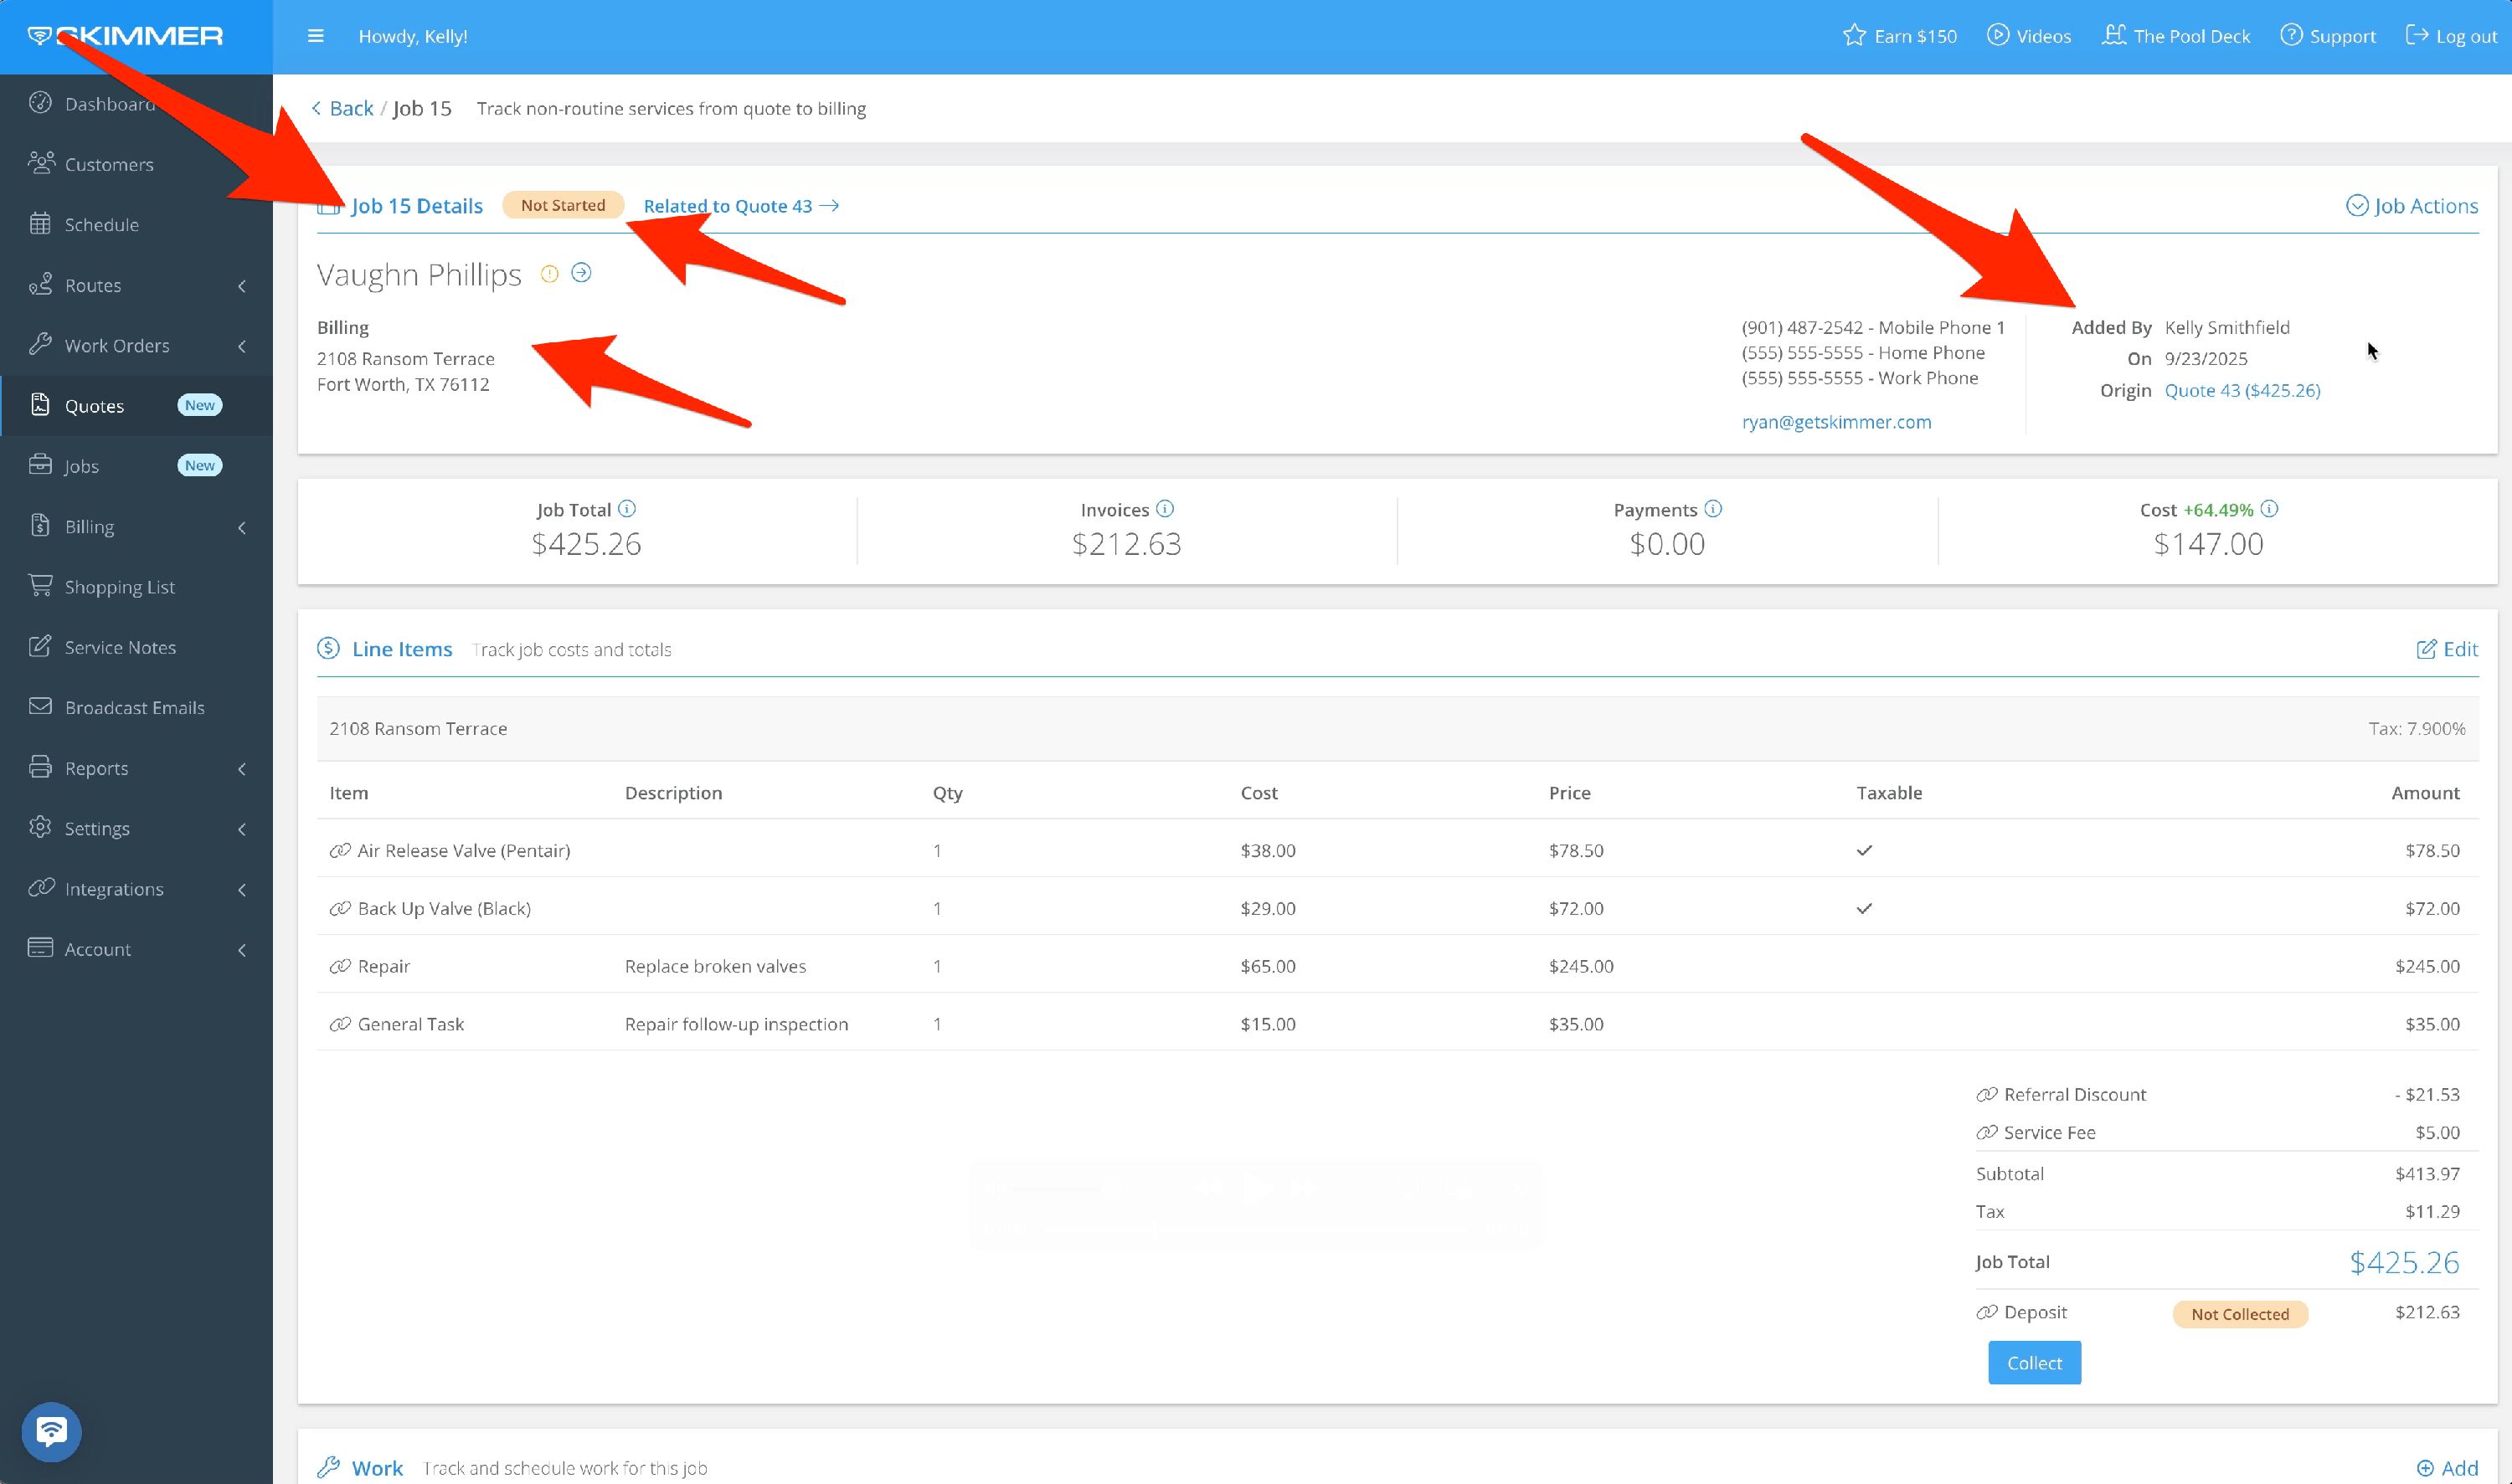Click the Payments info icon

pyautogui.click(x=1714, y=509)
